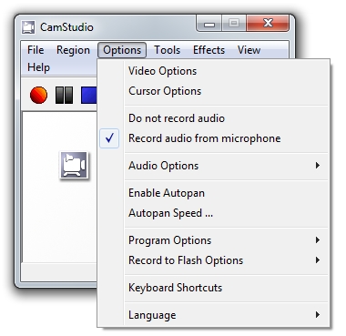Image resolution: width=346 pixels, height=336 pixels.
Task: Expand the Language submenu
Action: point(214,315)
